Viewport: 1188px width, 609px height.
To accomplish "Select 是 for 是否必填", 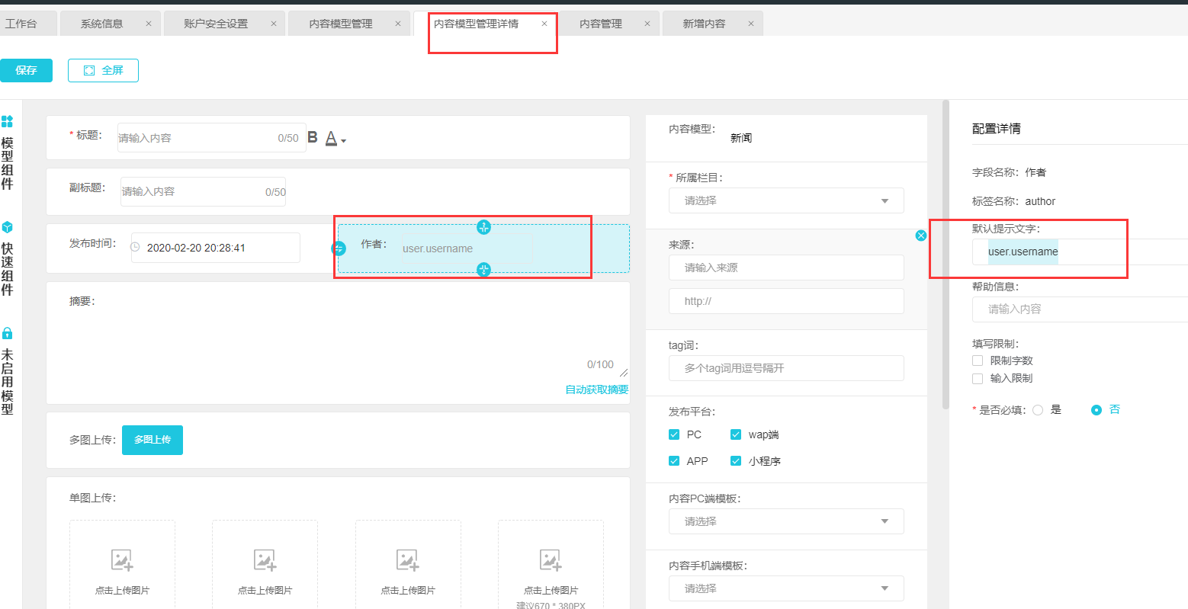I will [1038, 410].
